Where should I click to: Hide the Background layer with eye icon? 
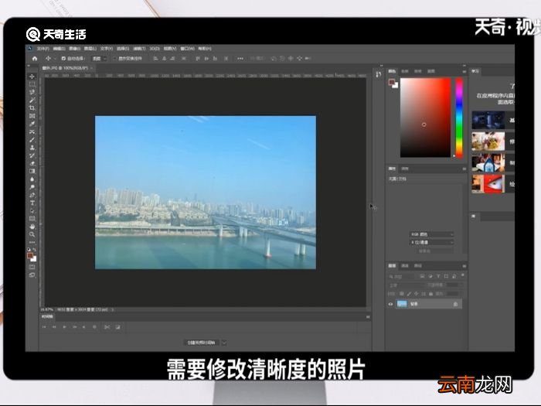point(390,304)
